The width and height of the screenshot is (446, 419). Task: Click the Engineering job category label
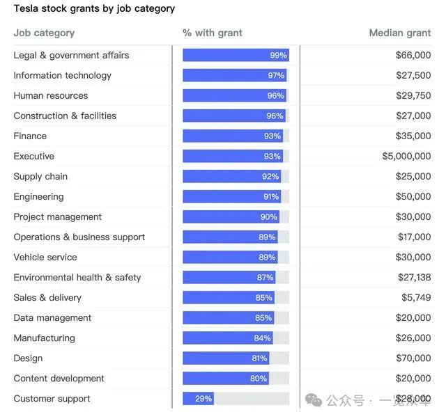coord(38,196)
